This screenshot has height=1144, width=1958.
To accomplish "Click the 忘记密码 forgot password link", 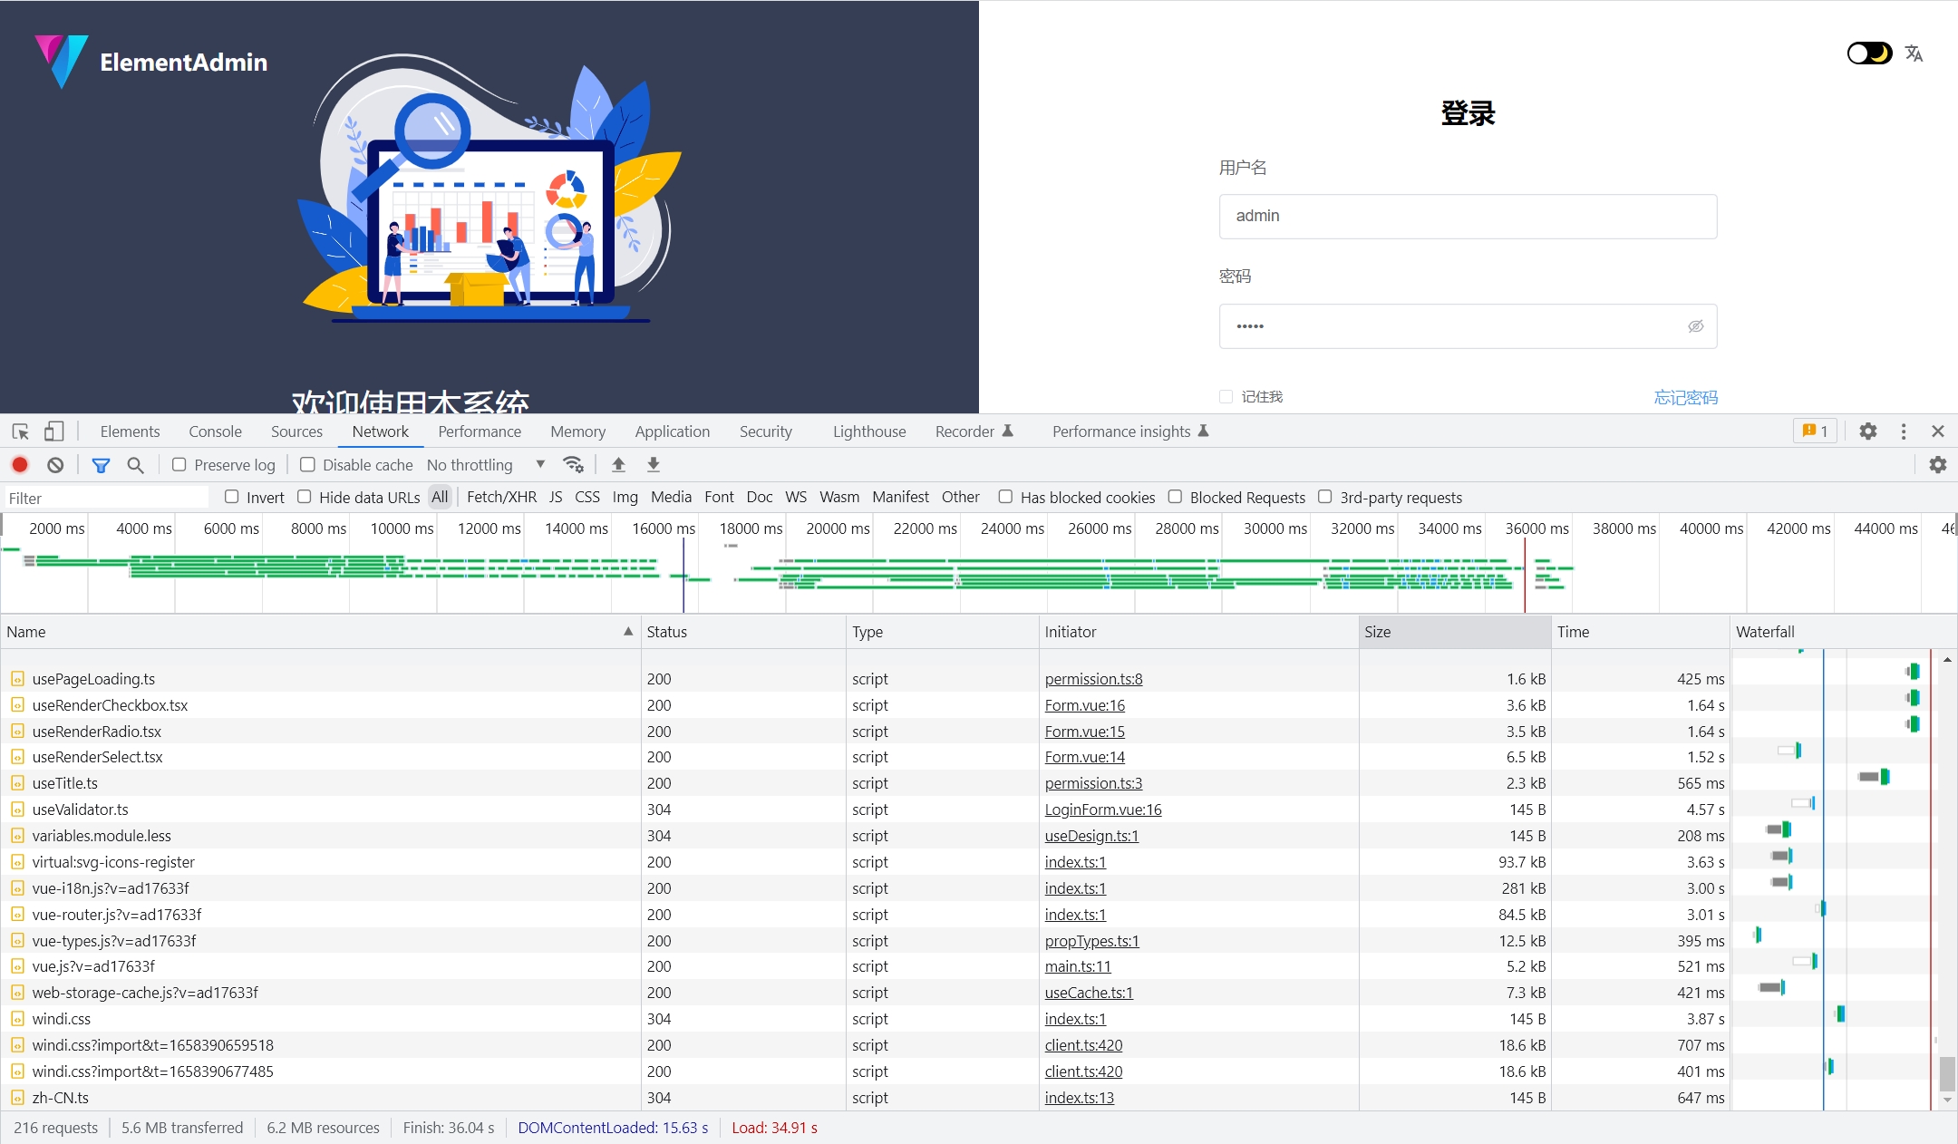I will click(1686, 396).
